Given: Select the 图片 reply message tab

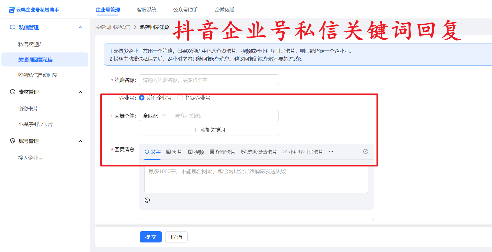Looking at the screenshot, I should (174, 152).
